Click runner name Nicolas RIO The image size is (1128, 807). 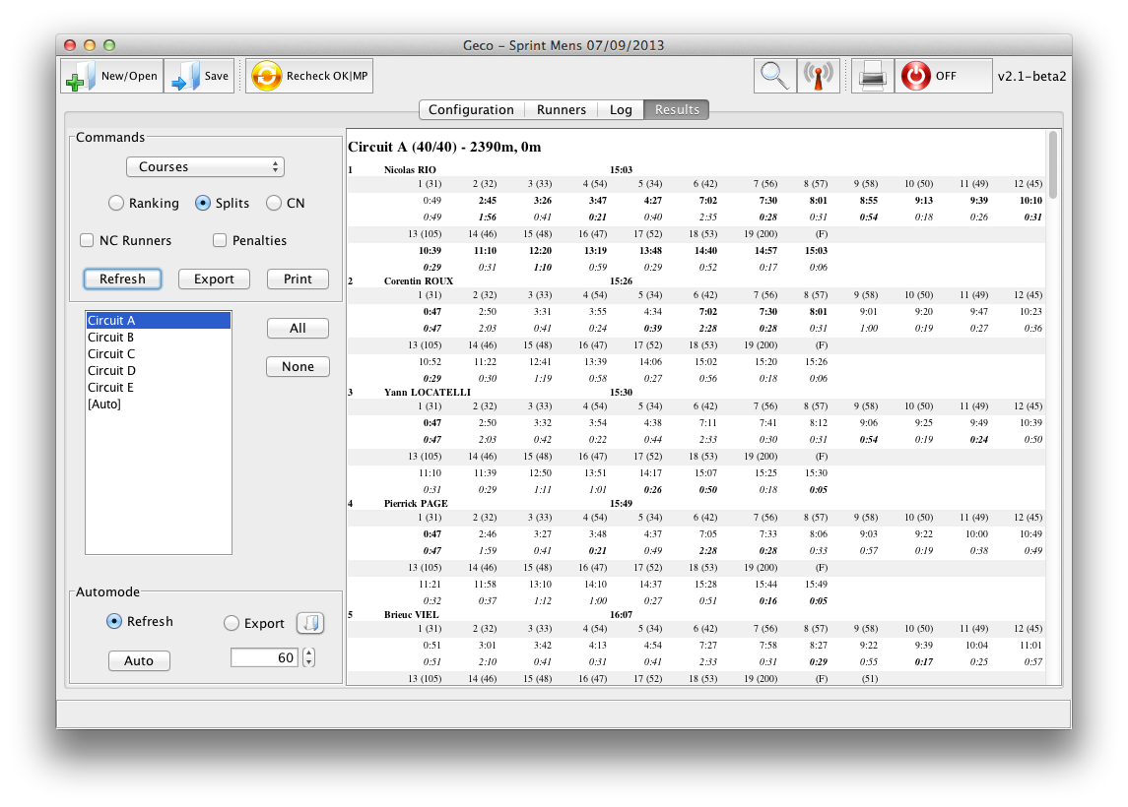[x=410, y=170]
